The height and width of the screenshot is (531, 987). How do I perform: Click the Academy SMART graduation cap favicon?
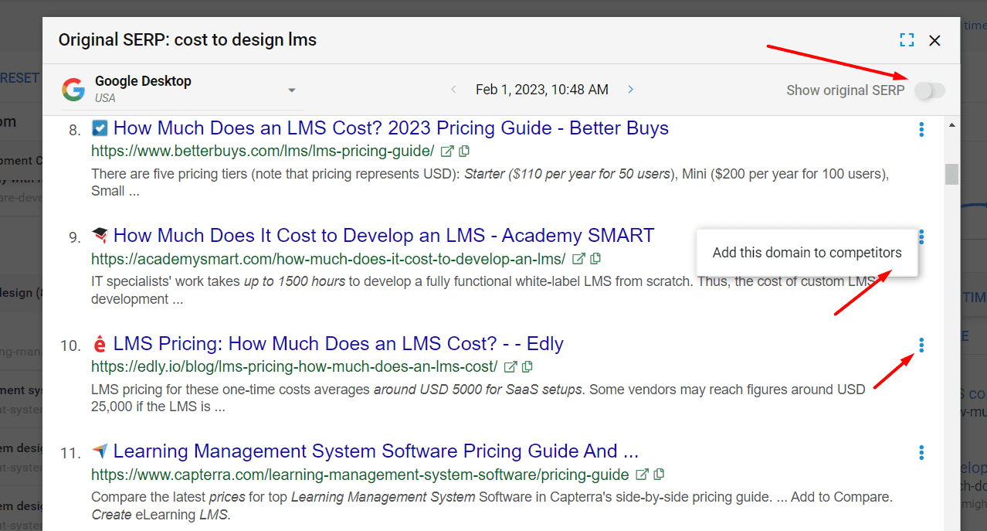pyautogui.click(x=99, y=235)
